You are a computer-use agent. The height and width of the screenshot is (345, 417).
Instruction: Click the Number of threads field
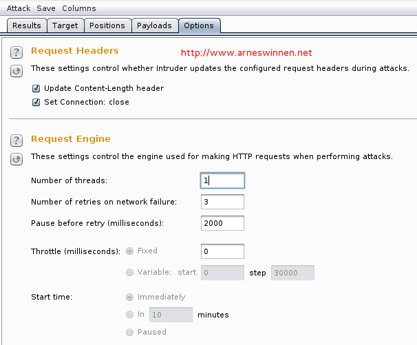222,180
